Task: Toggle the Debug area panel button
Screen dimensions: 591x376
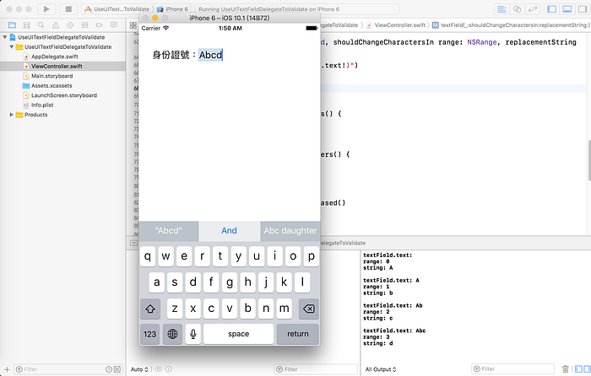Action: tap(567, 9)
